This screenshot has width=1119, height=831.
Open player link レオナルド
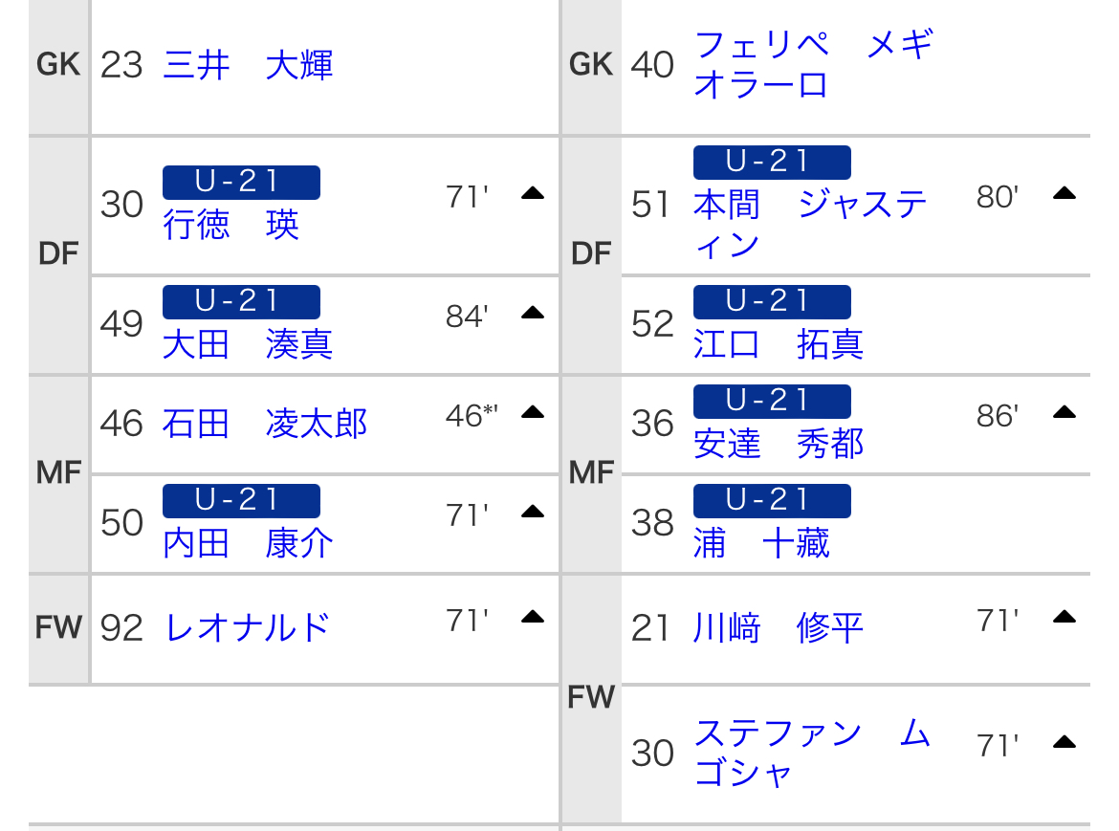[x=247, y=628]
